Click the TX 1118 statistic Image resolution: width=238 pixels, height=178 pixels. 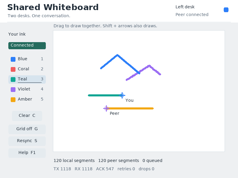point(62,169)
